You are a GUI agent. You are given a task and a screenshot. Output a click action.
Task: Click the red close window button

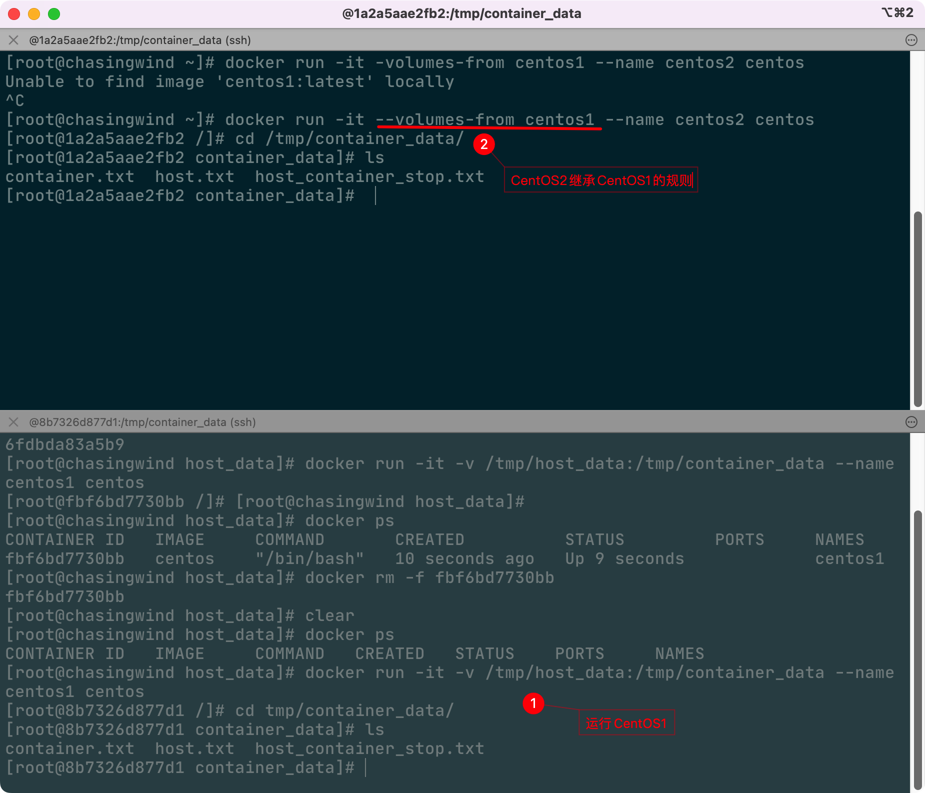tap(14, 14)
